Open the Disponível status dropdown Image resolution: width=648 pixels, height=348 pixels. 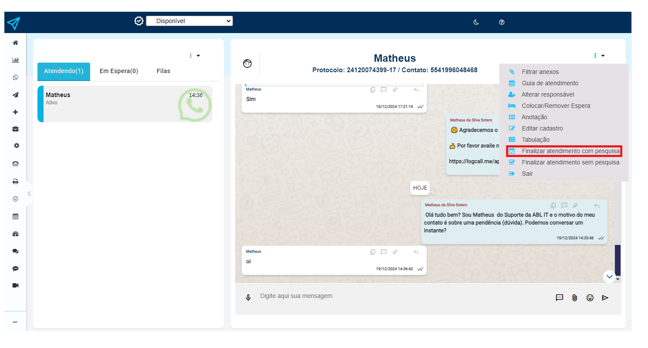pos(189,21)
